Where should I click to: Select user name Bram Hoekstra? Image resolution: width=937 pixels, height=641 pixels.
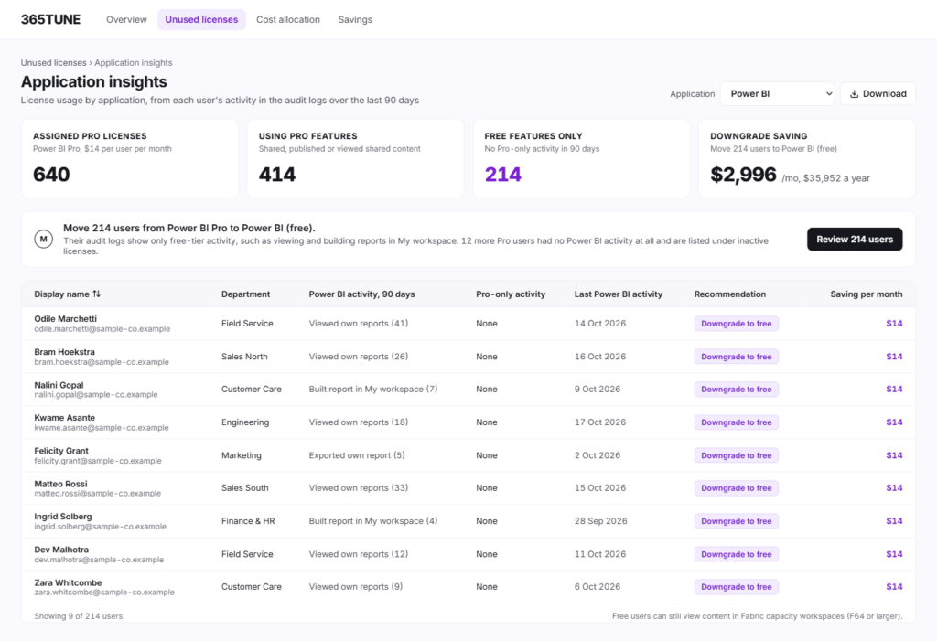point(65,352)
